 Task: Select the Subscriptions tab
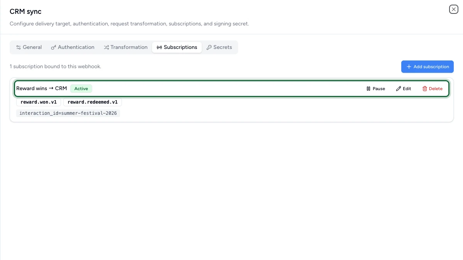tap(177, 47)
